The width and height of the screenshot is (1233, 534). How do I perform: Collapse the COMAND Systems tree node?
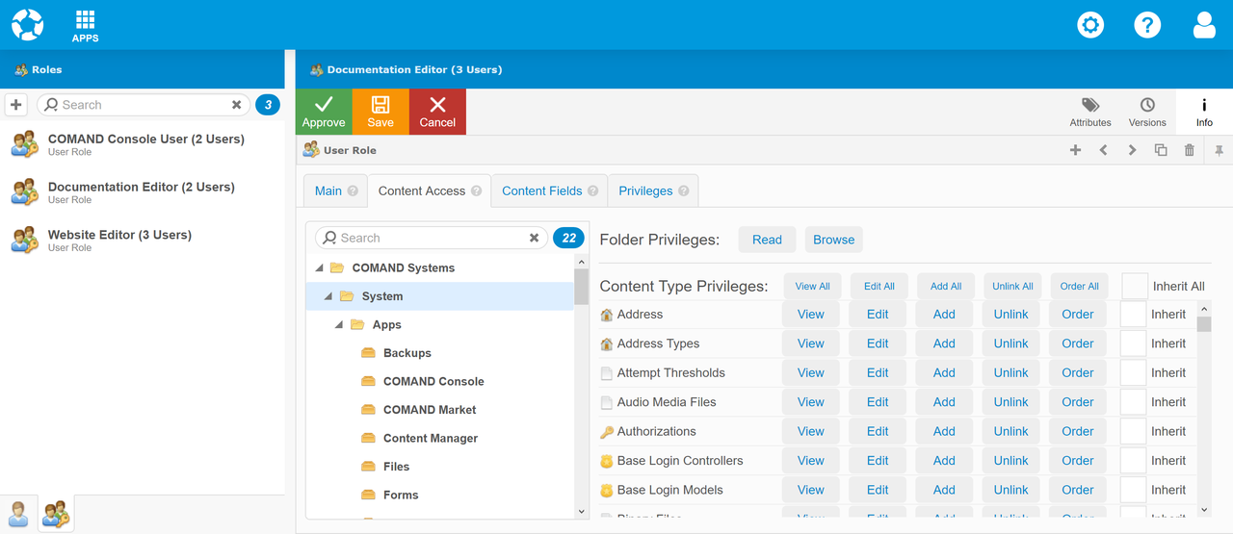(321, 268)
